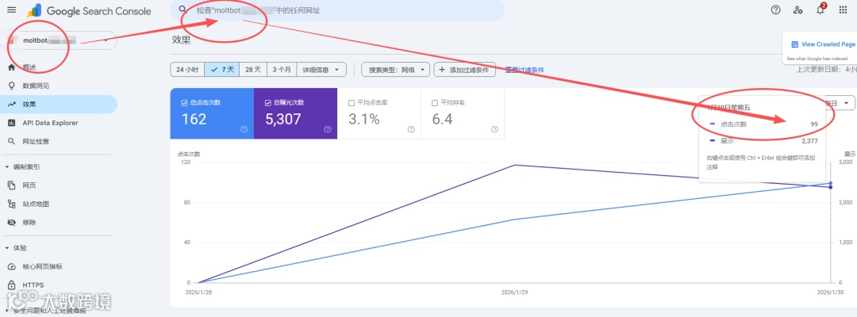This screenshot has height=317, width=857.
Task: Open 概述 in sidebar
Action: [59, 67]
